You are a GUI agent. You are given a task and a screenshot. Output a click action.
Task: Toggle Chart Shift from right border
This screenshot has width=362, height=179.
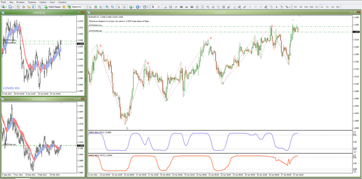coord(125,7)
